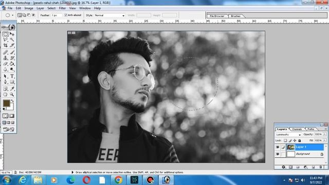The height and width of the screenshot is (185, 329).
Task: Swap foreground and background colors
Action: pyautogui.click(x=12, y=101)
